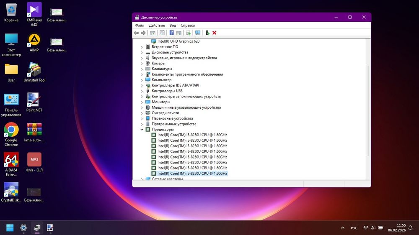Select the Безымянн file beside CrystalDisk

34,195
